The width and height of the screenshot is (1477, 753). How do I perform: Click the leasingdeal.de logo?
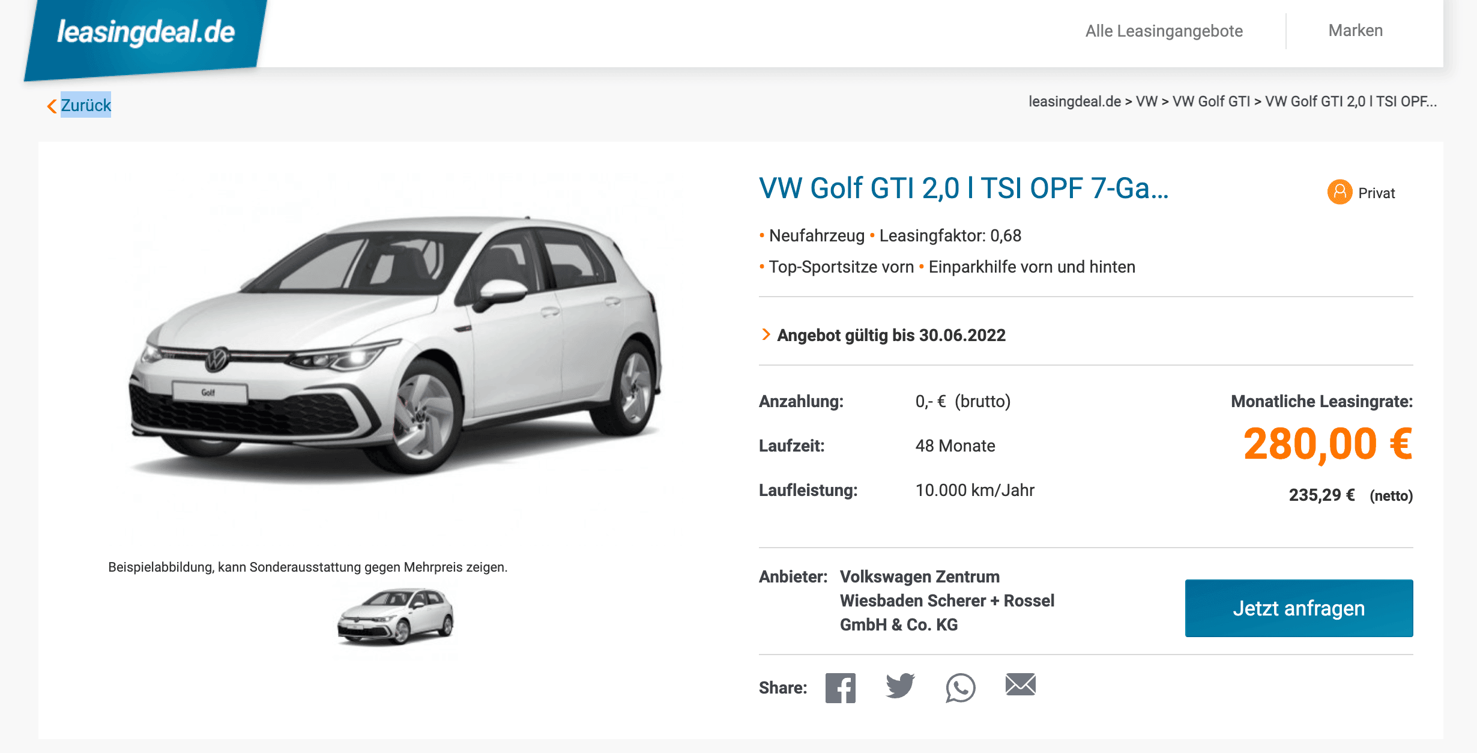tap(145, 33)
